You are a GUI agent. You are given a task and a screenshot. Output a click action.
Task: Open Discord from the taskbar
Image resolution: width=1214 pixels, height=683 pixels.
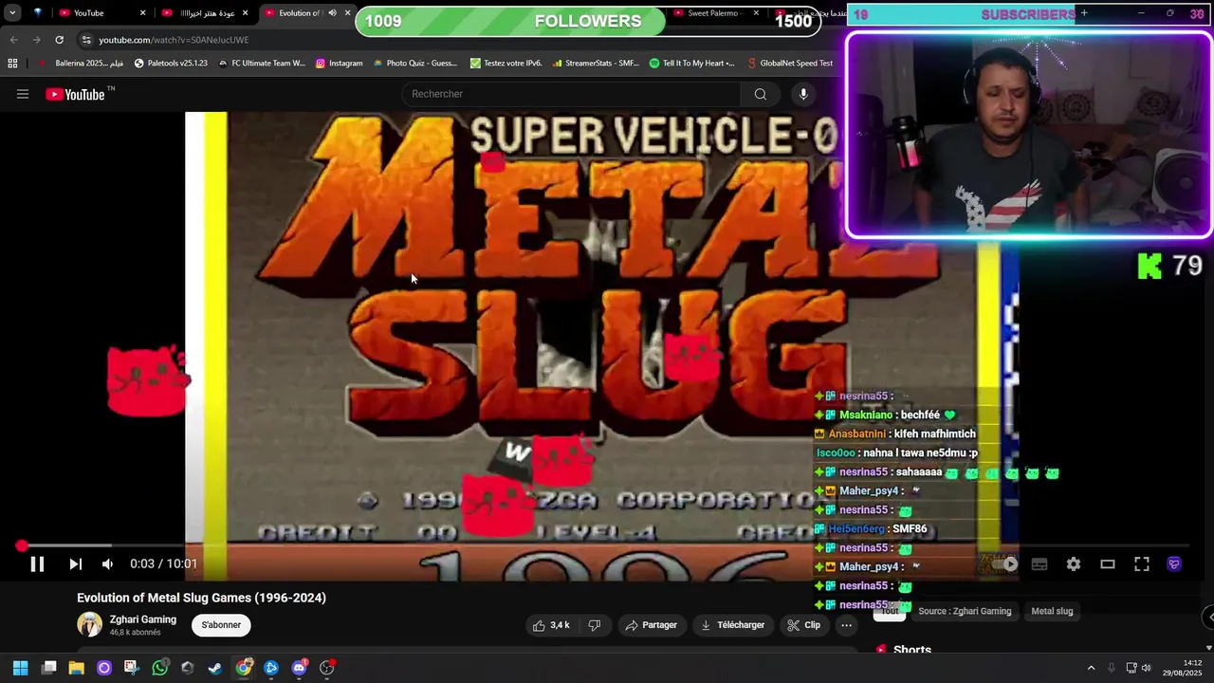coord(300,668)
